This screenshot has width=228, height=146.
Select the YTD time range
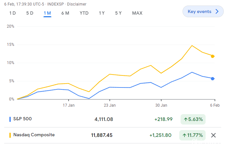tap(84, 13)
